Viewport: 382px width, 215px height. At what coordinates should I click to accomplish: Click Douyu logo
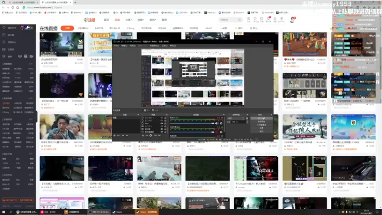click(x=89, y=20)
